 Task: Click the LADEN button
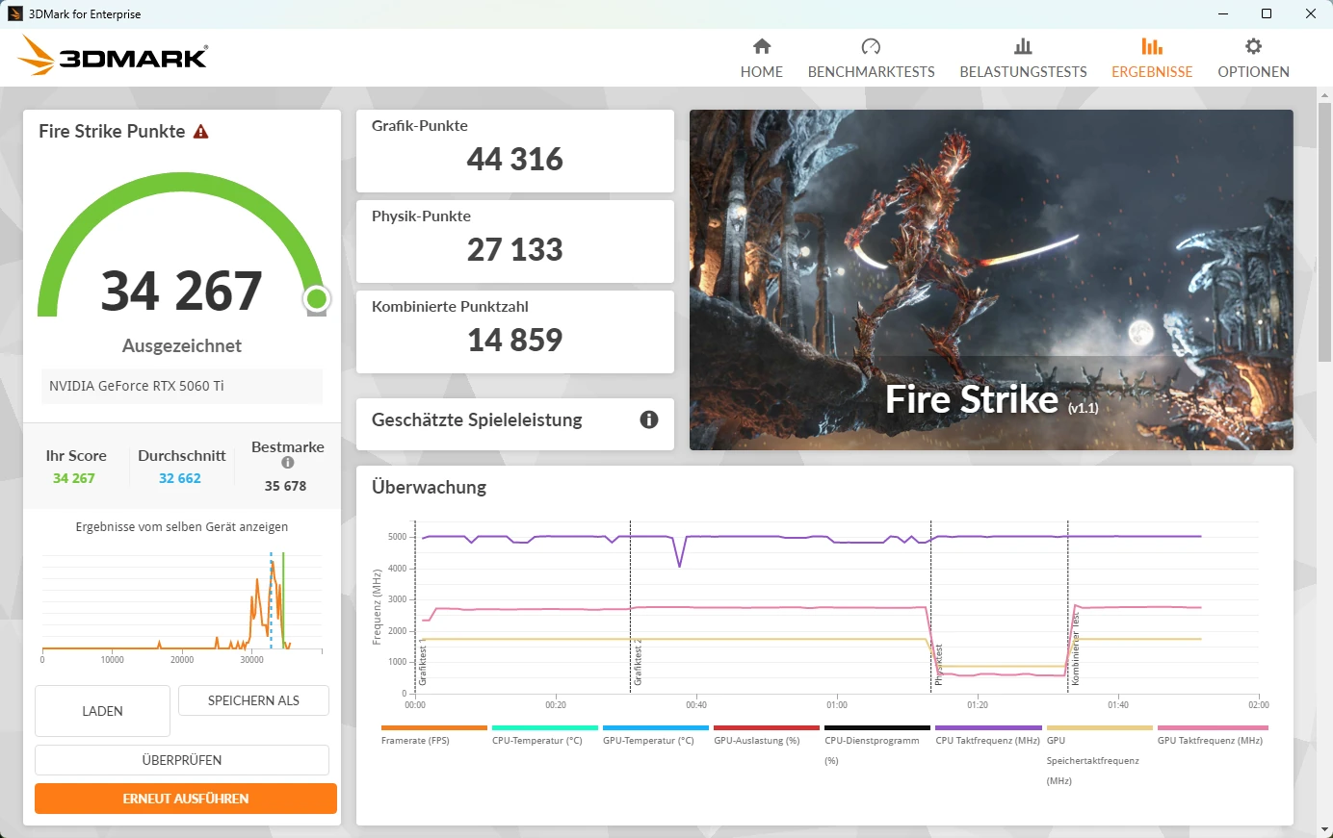pos(102,711)
